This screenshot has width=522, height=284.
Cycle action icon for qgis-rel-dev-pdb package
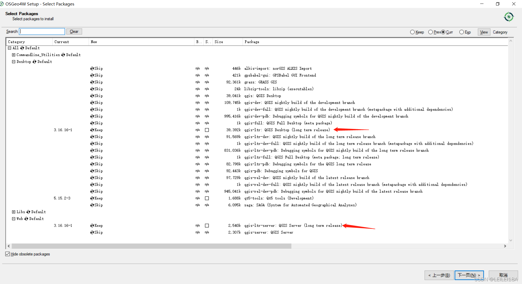pyautogui.click(x=92, y=191)
